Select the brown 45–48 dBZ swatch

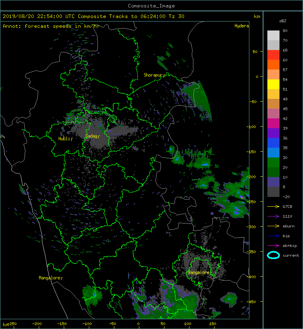tap(273, 104)
